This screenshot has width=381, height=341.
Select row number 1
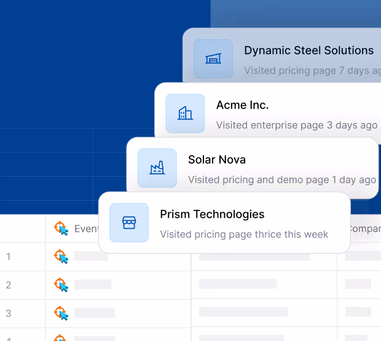coord(9,256)
